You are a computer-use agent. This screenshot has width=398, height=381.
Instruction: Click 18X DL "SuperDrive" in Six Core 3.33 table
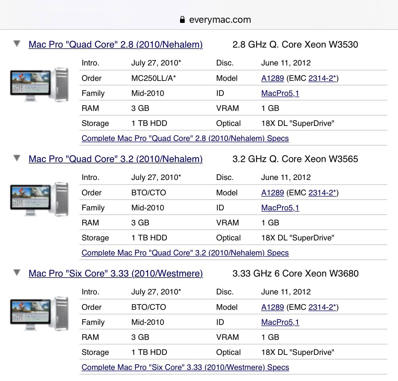point(298,352)
